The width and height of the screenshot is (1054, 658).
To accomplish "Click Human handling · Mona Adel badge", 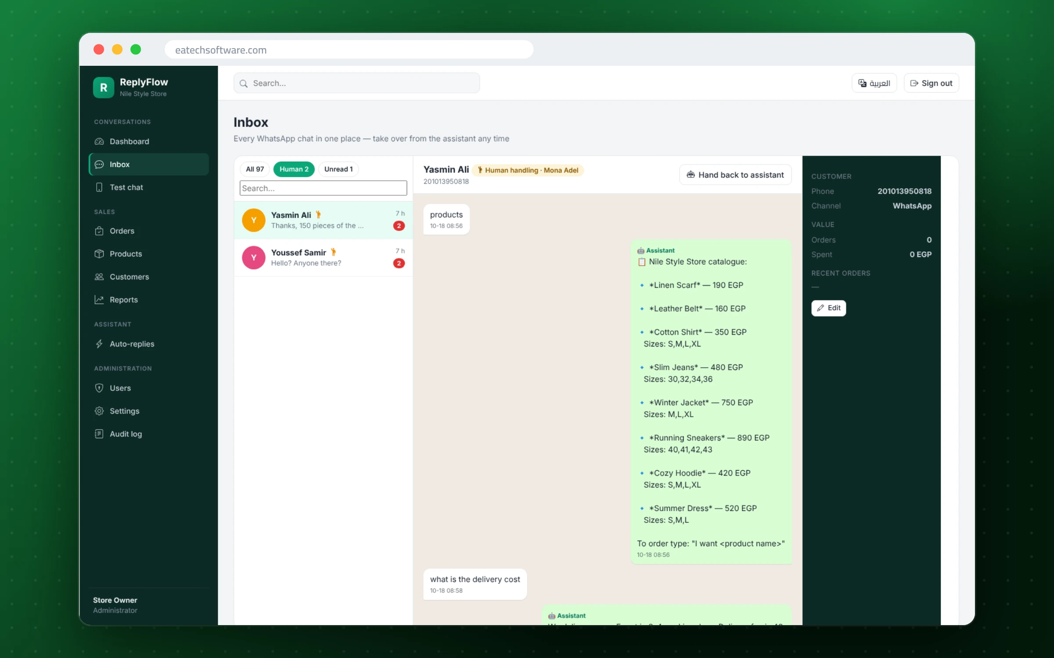I will 528,170.
